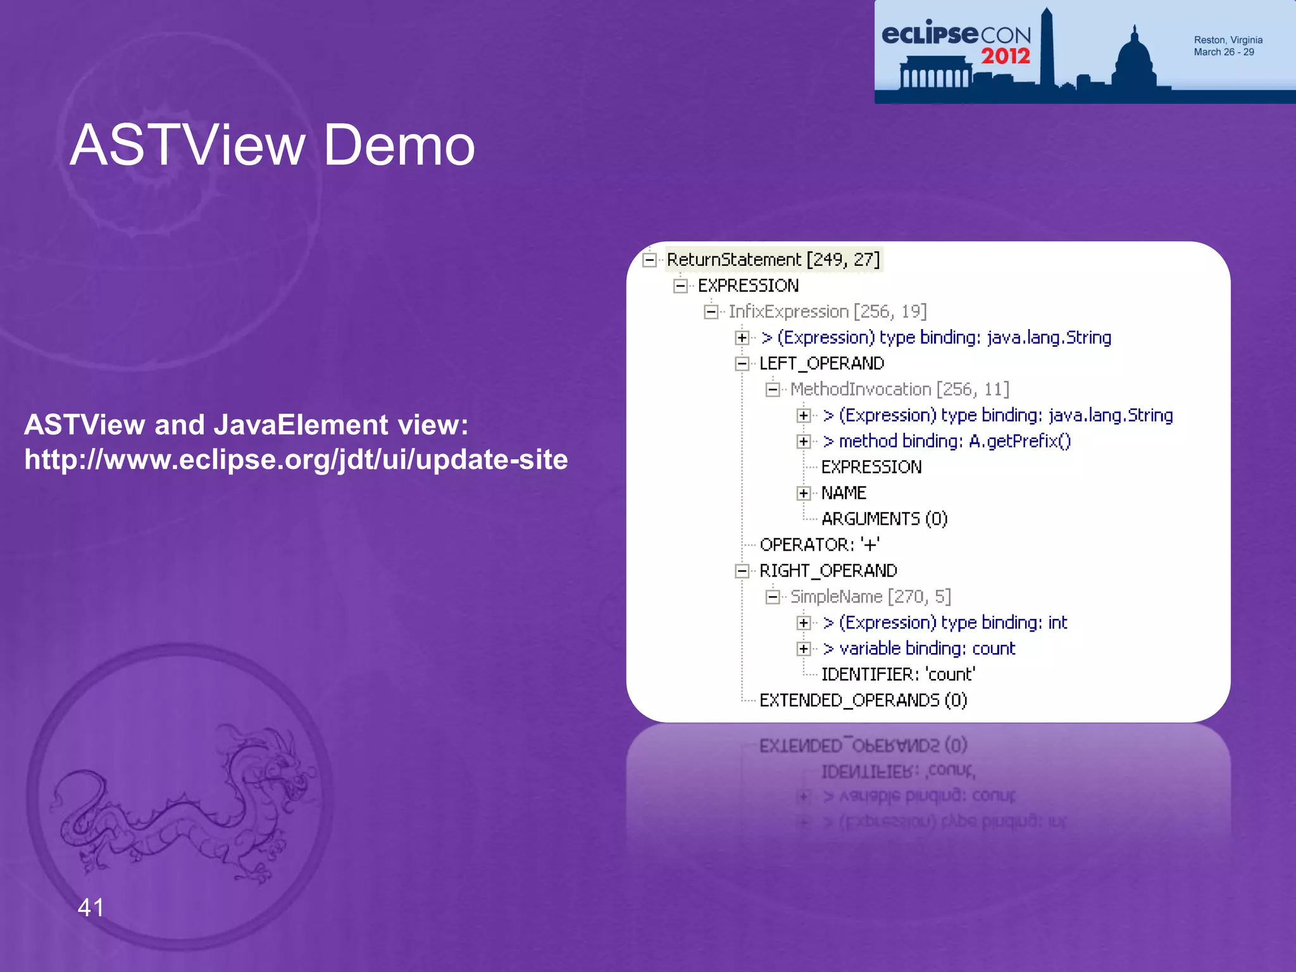Select the variable binding: count row
This screenshot has height=972, width=1296.
click(919, 649)
